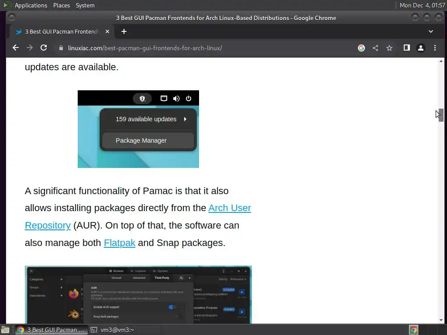The width and height of the screenshot is (447, 335).
Task: Expand the tab search dropdown
Action: (x=431, y=31)
